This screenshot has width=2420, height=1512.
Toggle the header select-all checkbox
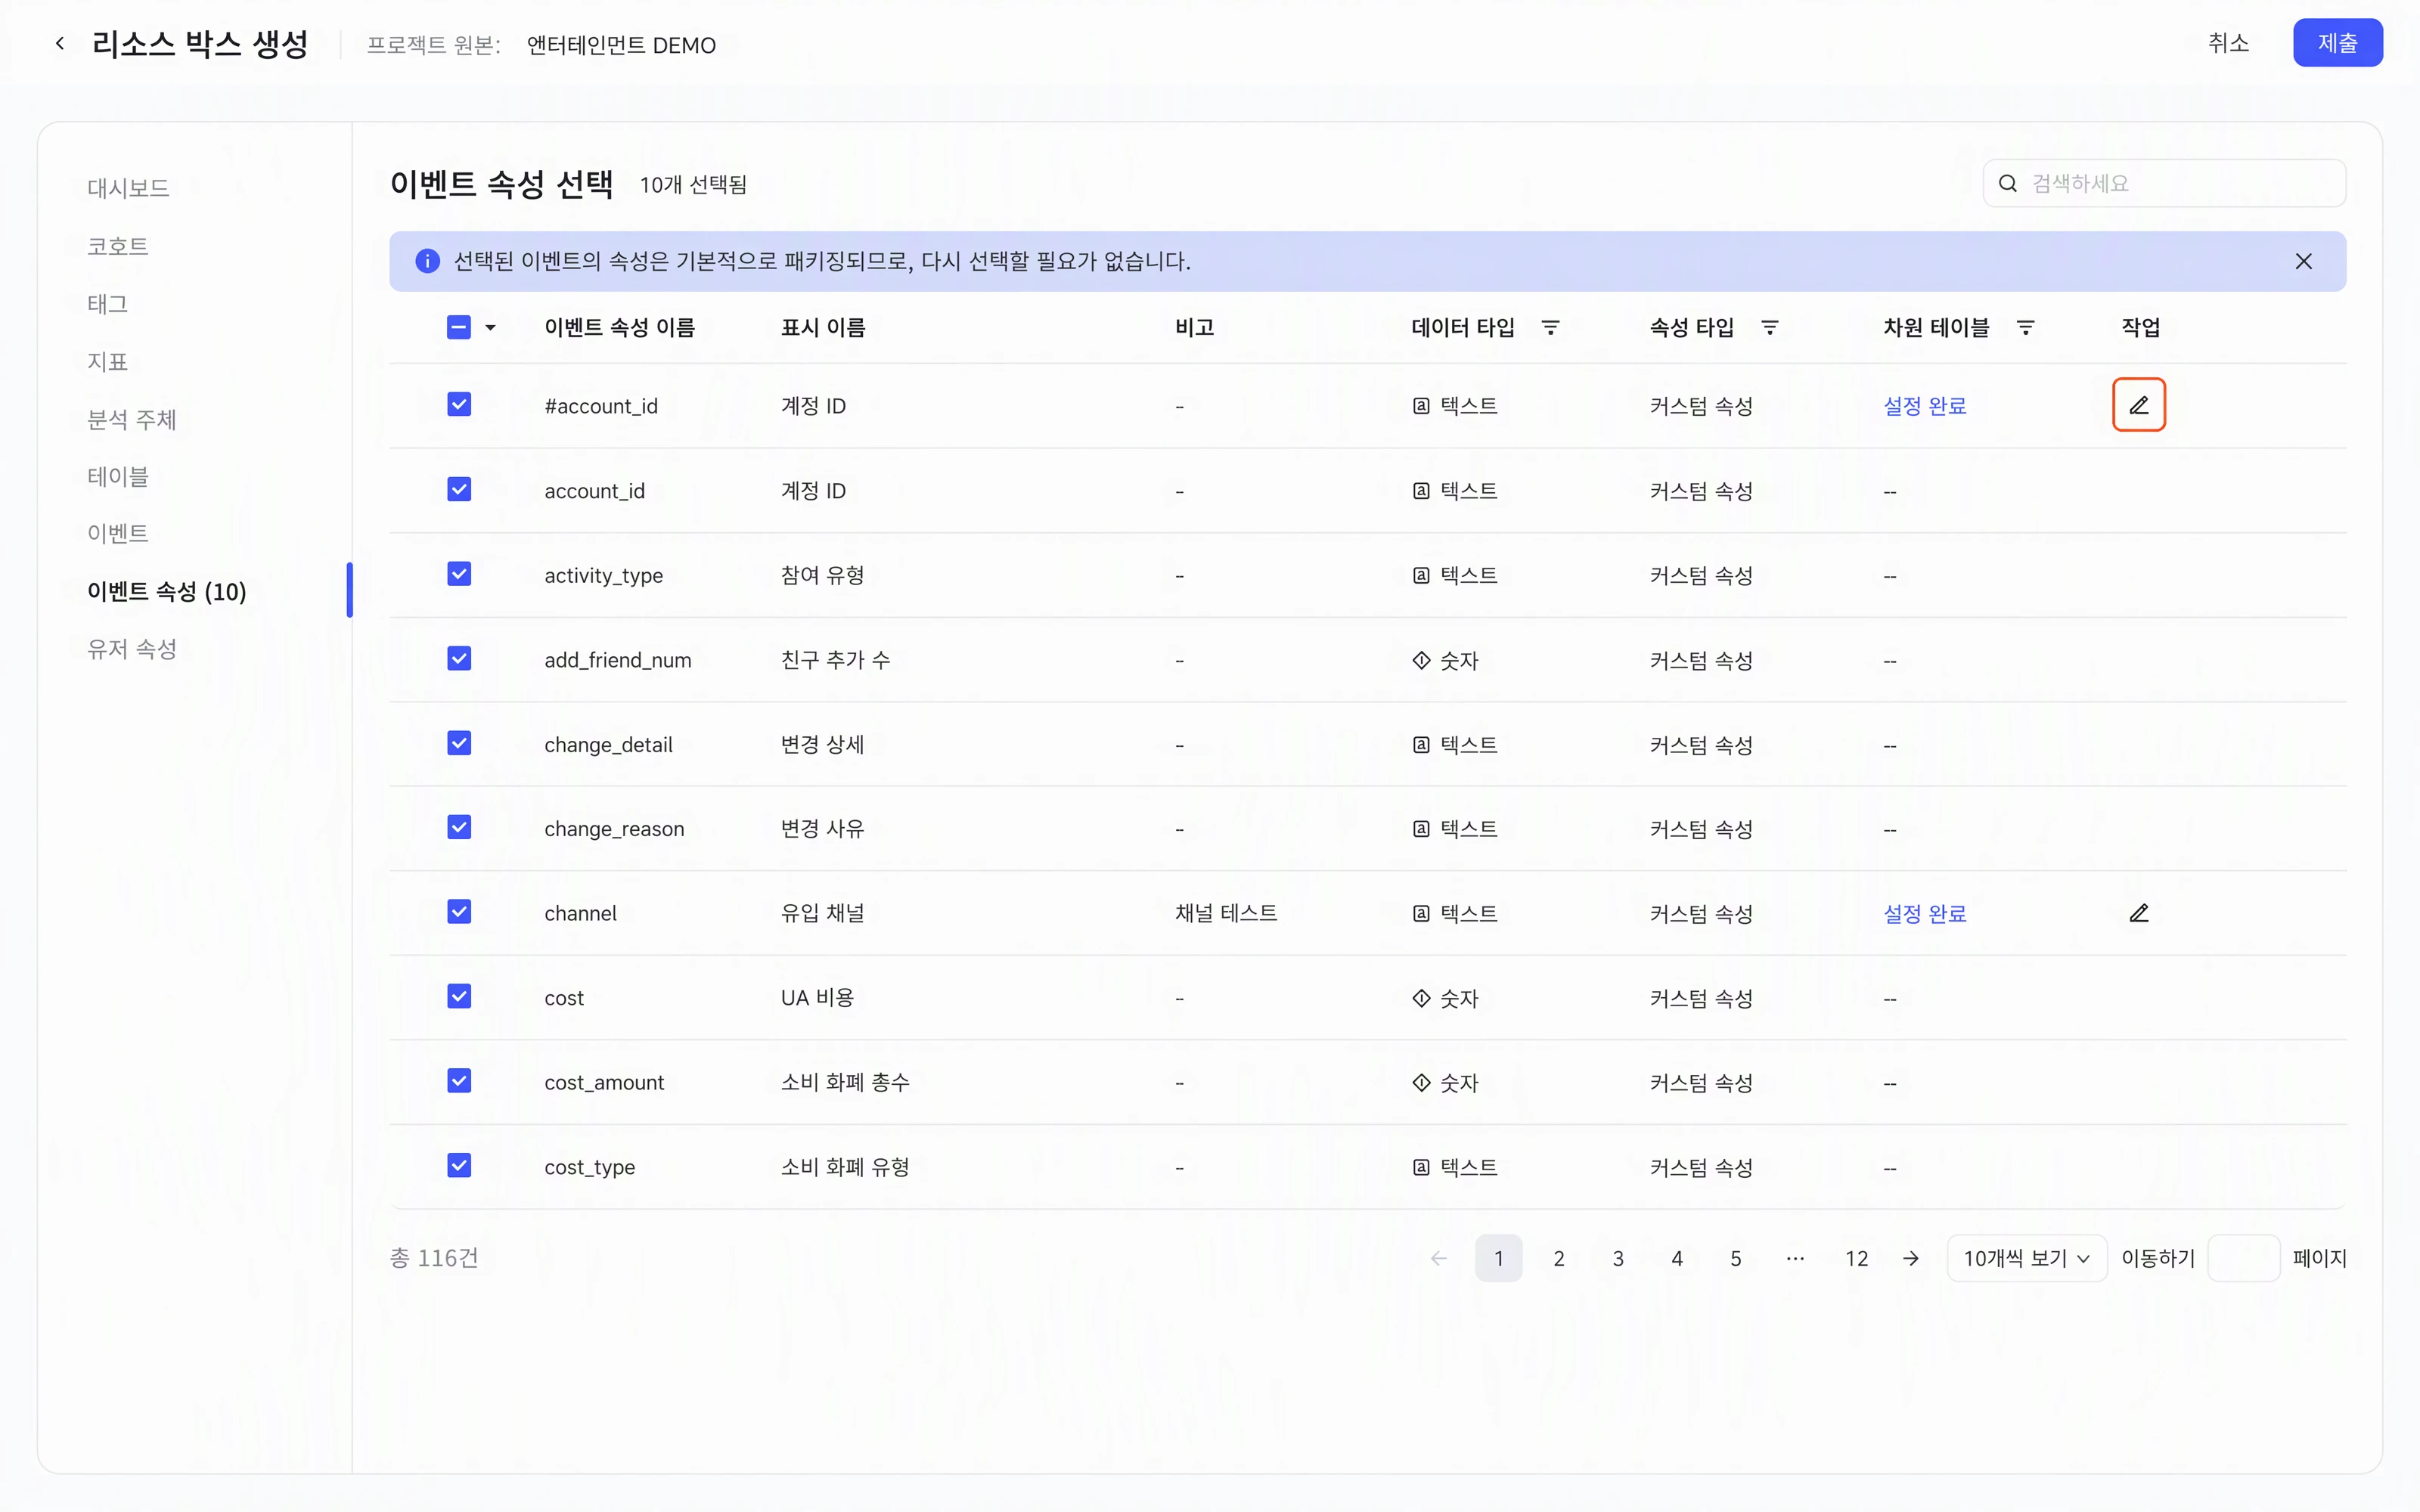click(x=459, y=327)
